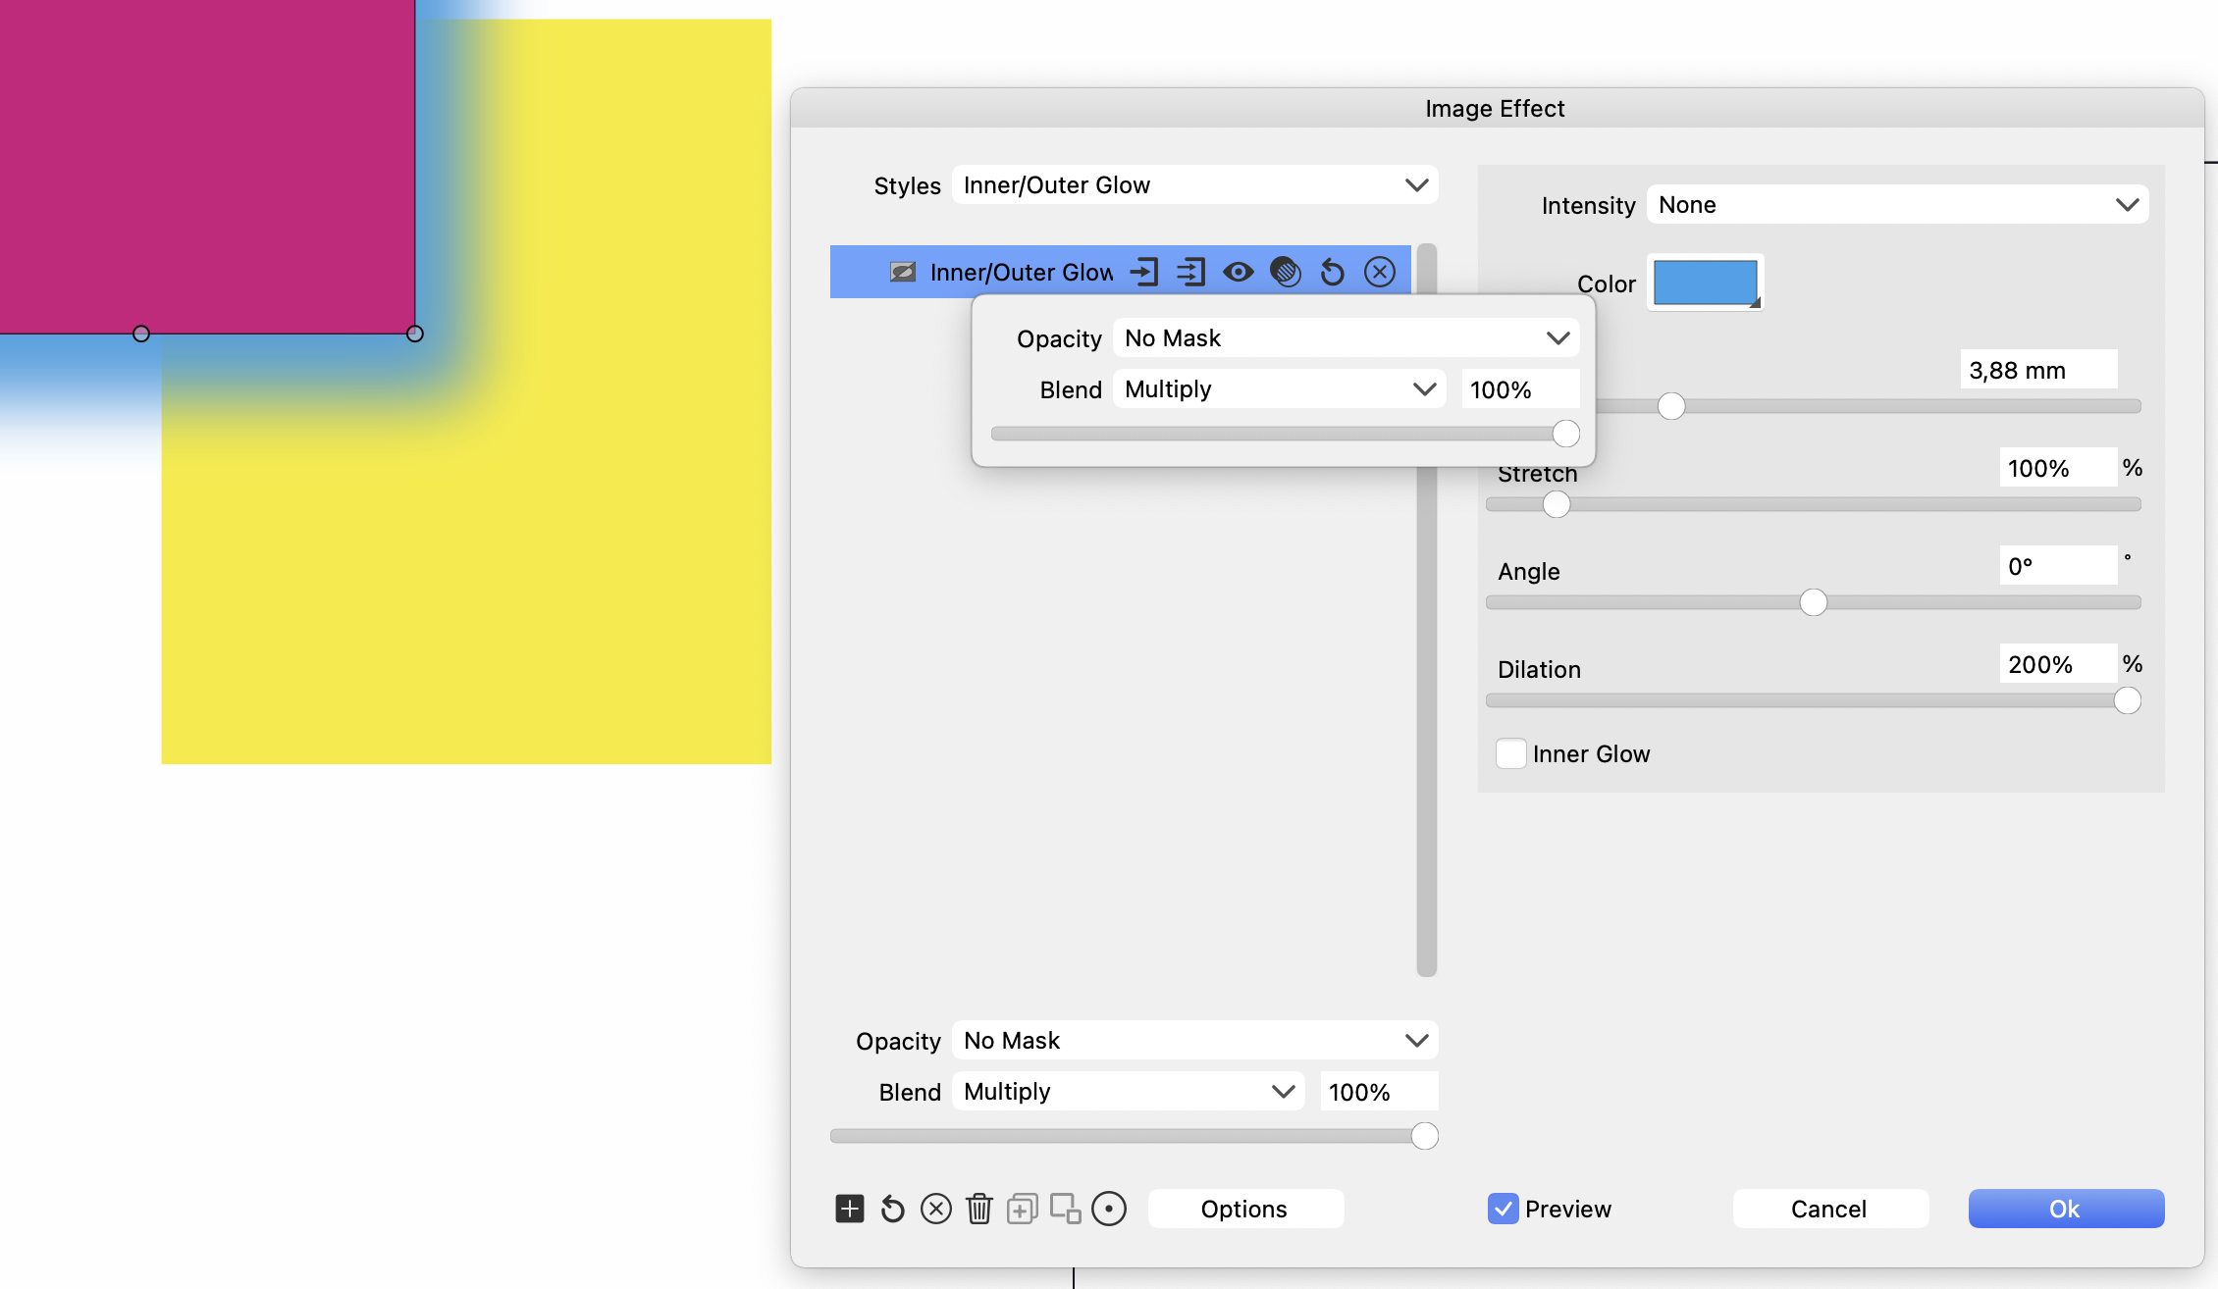Click the Cancel button
The width and height of the screenshot is (2218, 1289).
pyautogui.click(x=1829, y=1209)
